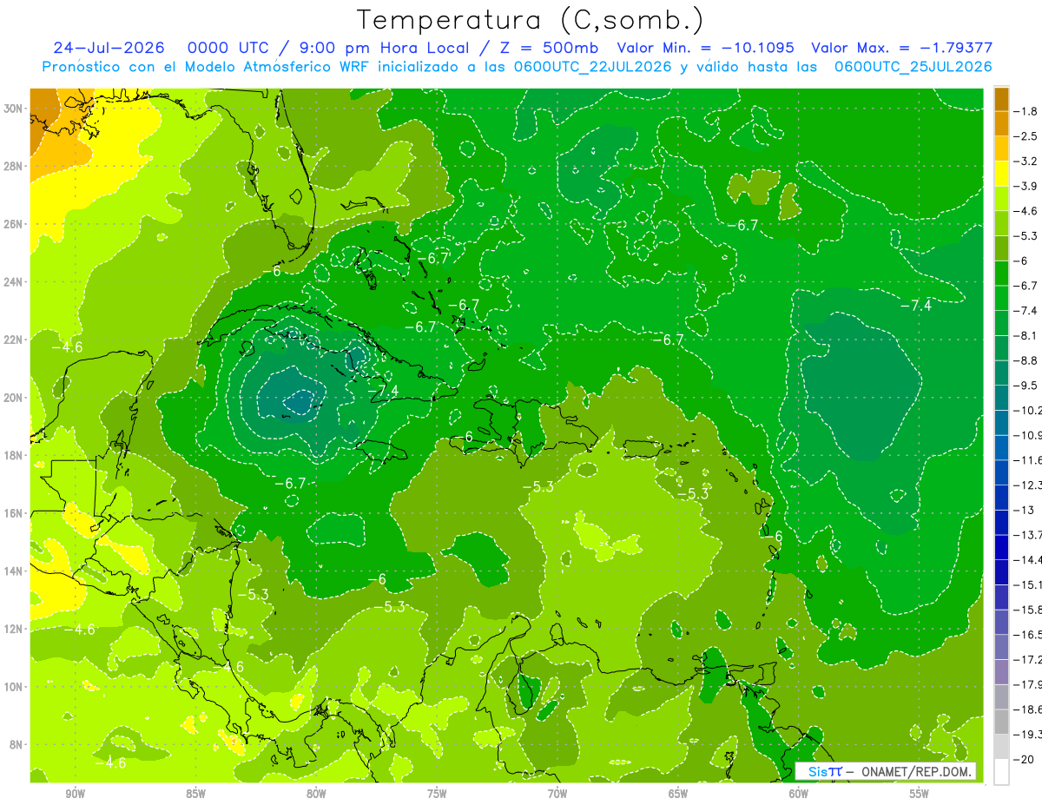Image resolution: width=1042 pixels, height=805 pixels.
Task: Click the '60W' longitude axis label
Action: point(799,794)
